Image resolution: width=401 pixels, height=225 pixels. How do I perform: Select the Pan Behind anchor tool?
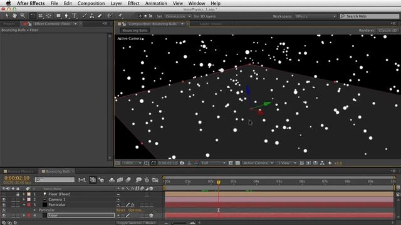[x=49, y=16]
